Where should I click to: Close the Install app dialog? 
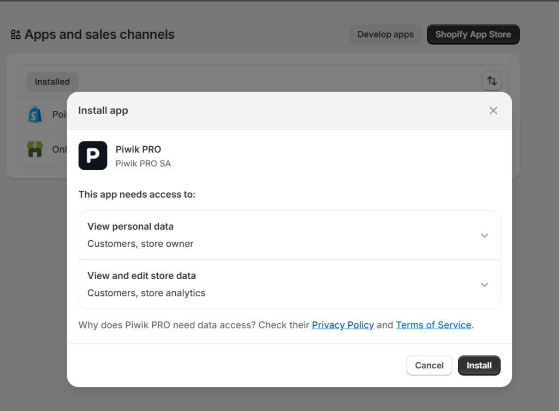coord(493,110)
